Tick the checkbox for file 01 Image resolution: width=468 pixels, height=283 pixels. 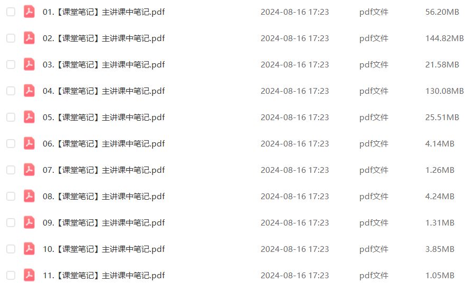pyautogui.click(x=11, y=12)
